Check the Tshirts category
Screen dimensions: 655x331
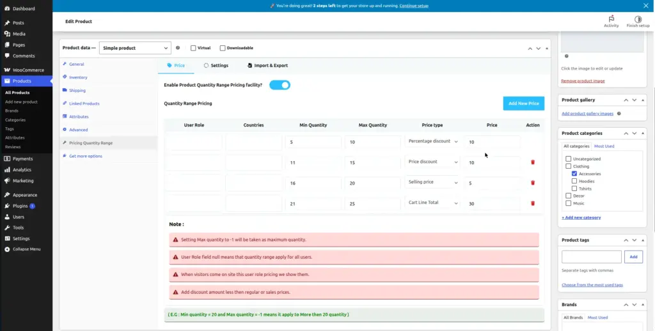point(574,189)
